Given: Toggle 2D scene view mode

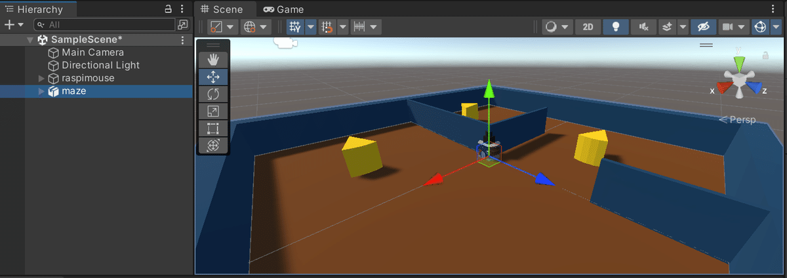Looking at the screenshot, I should pos(588,27).
